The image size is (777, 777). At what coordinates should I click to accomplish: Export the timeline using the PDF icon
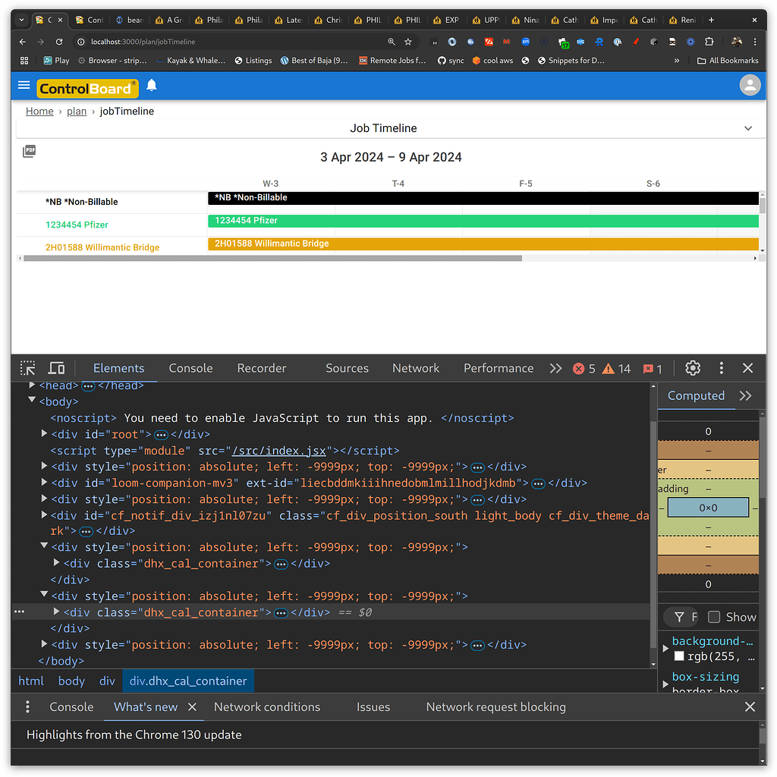pyautogui.click(x=30, y=151)
